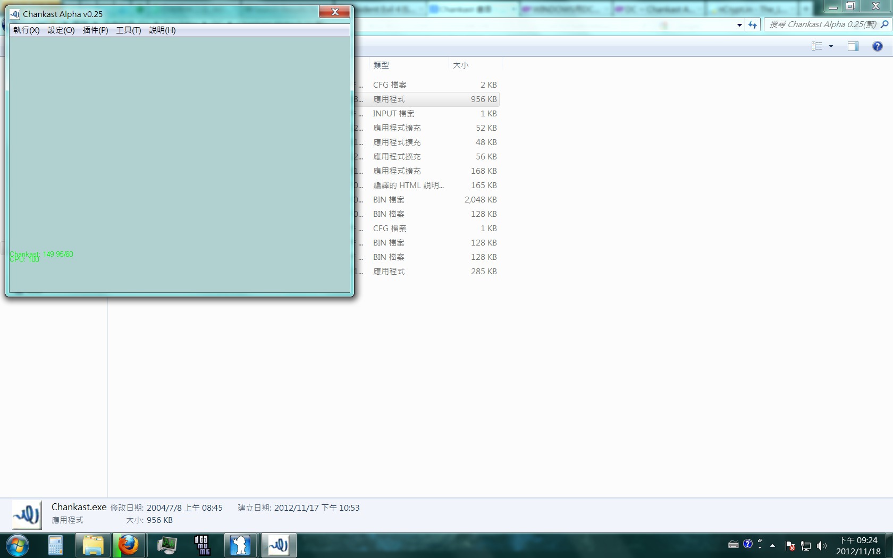Open Explorer help button
The height and width of the screenshot is (558, 893).
click(x=877, y=46)
